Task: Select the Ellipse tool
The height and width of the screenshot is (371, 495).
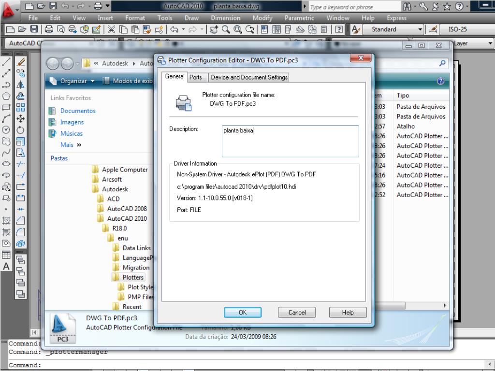Action: click(x=6, y=164)
